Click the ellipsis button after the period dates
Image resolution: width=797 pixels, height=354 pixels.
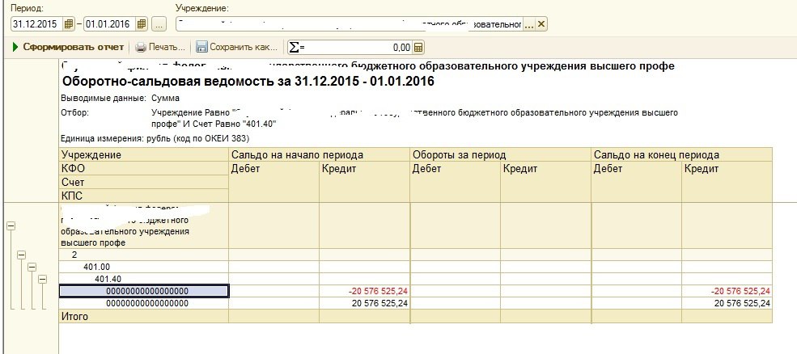click(x=159, y=24)
